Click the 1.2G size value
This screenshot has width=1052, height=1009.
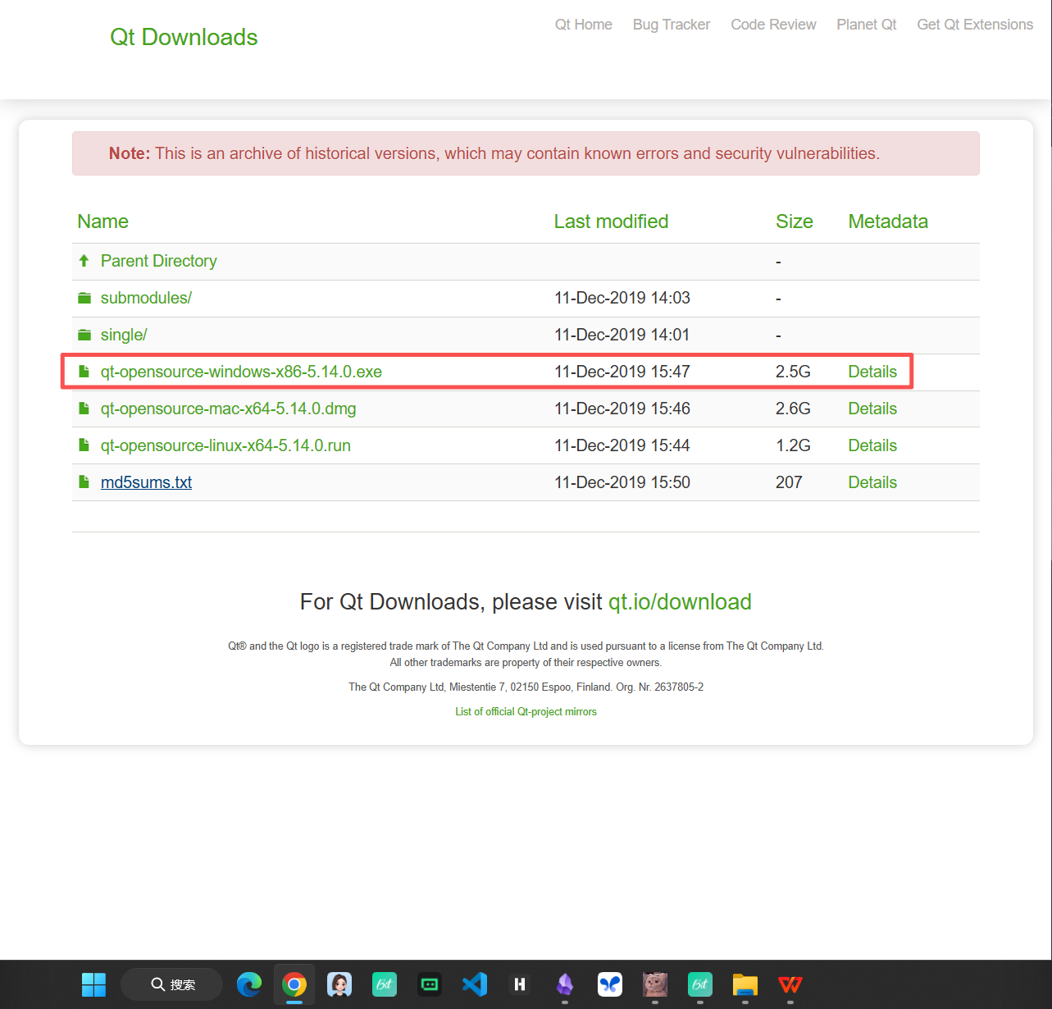click(x=793, y=445)
